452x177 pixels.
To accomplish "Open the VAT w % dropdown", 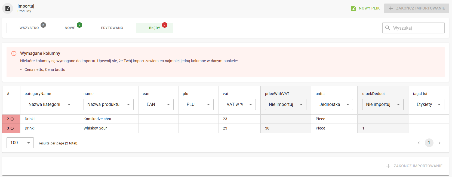I will pyautogui.click(x=239, y=105).
